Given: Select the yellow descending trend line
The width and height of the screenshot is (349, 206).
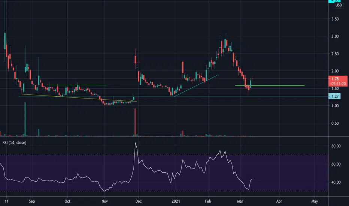Looking at the screenshot, I should point(79,98).
